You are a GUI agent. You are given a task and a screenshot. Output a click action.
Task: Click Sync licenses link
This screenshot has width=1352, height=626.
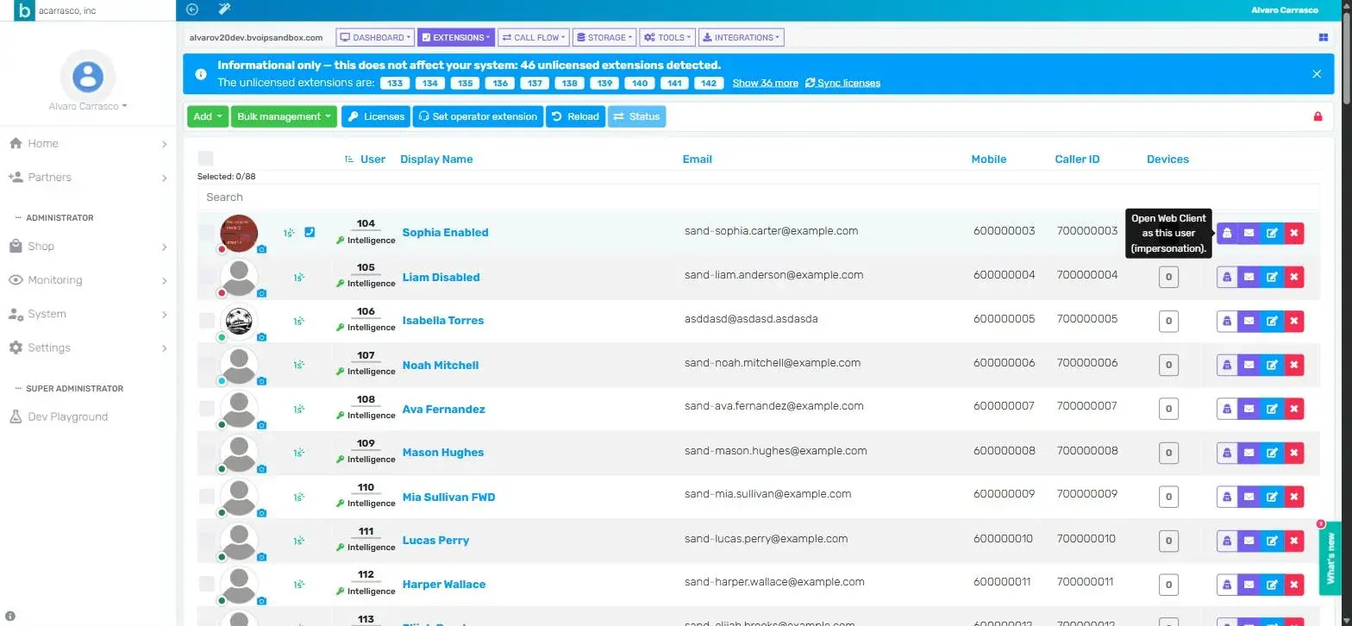[842, 83]
